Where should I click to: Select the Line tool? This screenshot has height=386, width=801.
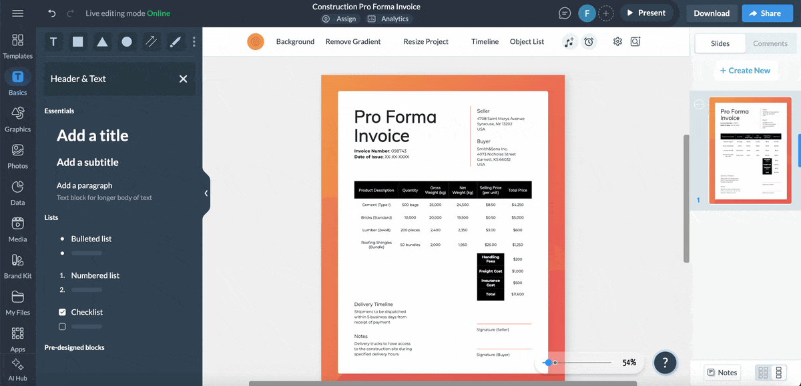click(x=150, y=41)
